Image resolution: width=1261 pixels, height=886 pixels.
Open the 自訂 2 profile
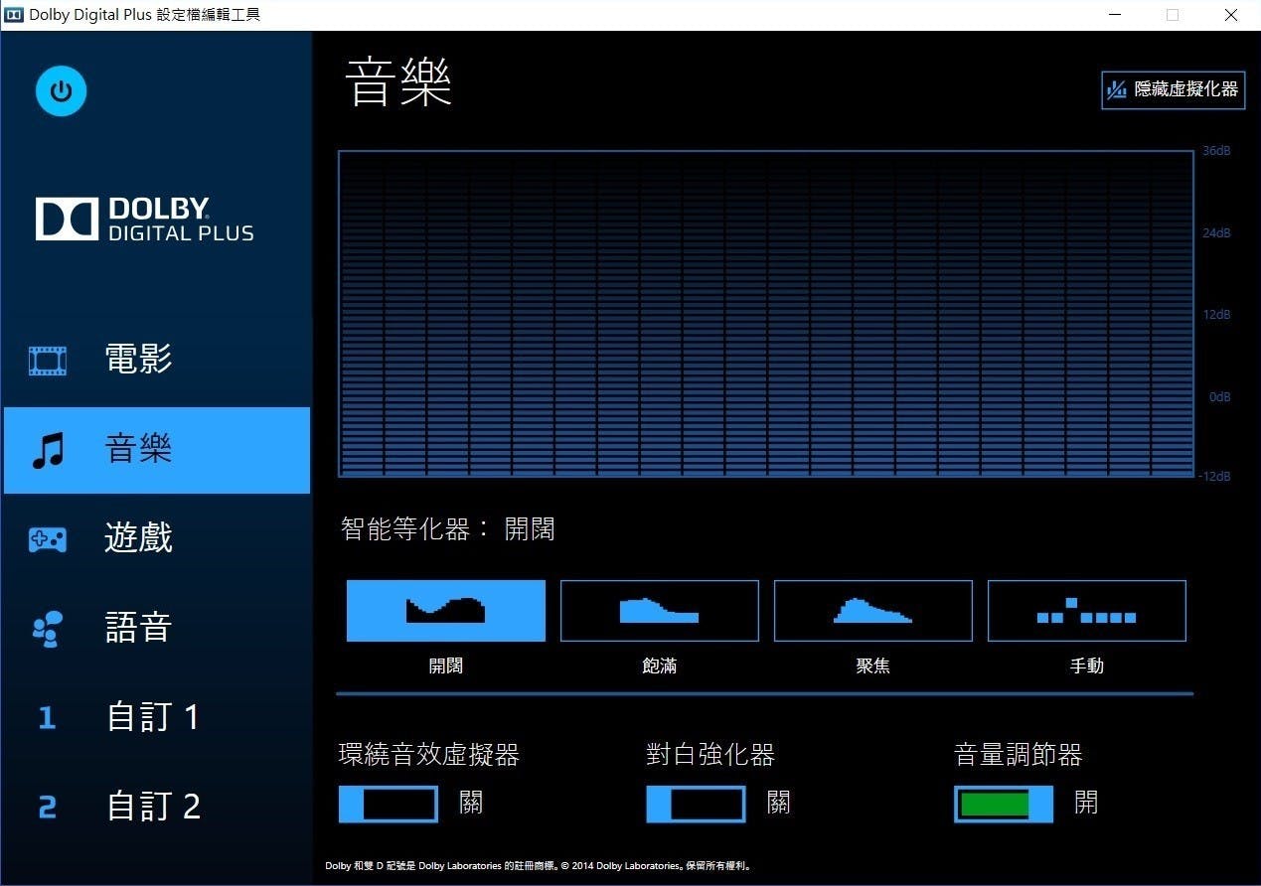(x=157, y=807)
